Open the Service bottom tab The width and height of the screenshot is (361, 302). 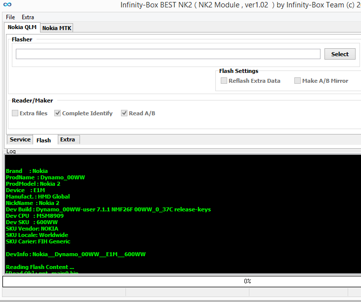[x=20, y=139]
